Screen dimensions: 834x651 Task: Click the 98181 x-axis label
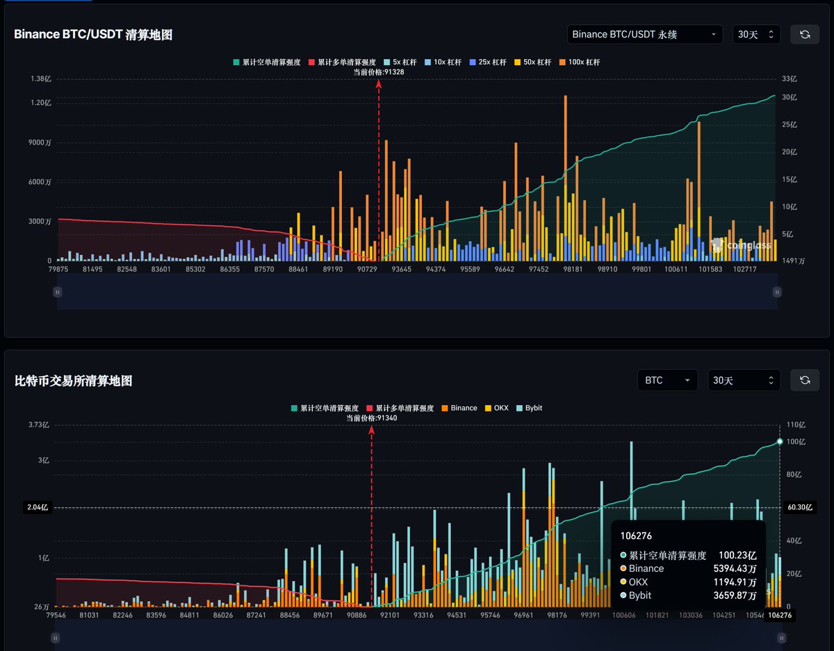pyautogui.click(x=573, y=269)
